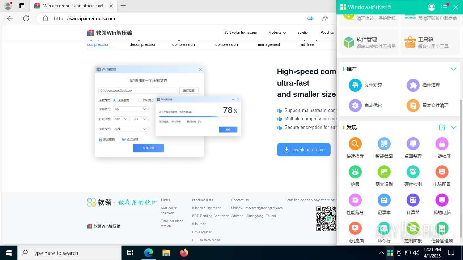Open File Explorer from taskbar

click(x=166, y=253)
